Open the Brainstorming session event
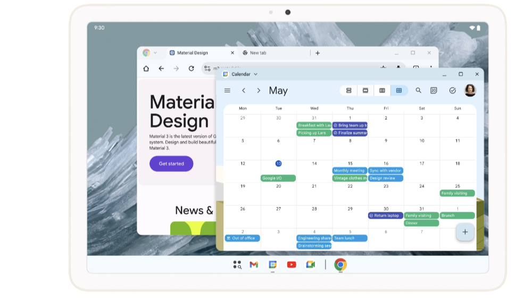Image resolution: width=532 pixels, height=299 pixels. pyautogui.click(x=314, y=246)
